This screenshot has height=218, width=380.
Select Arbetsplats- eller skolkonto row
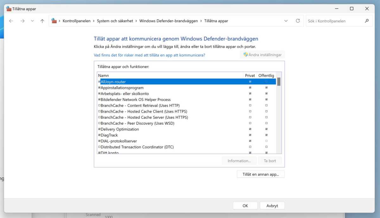[187, 93]
